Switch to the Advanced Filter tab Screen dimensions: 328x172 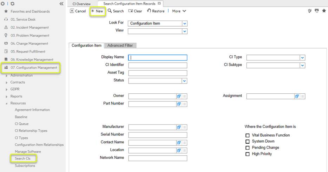pyautogui.click(x=120, y=45)
